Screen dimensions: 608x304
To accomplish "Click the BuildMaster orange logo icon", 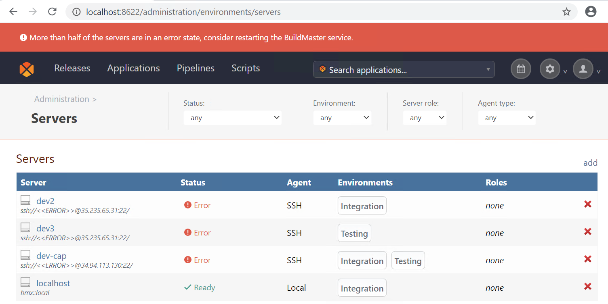I will pyautogui.click(x=27, y=69).
